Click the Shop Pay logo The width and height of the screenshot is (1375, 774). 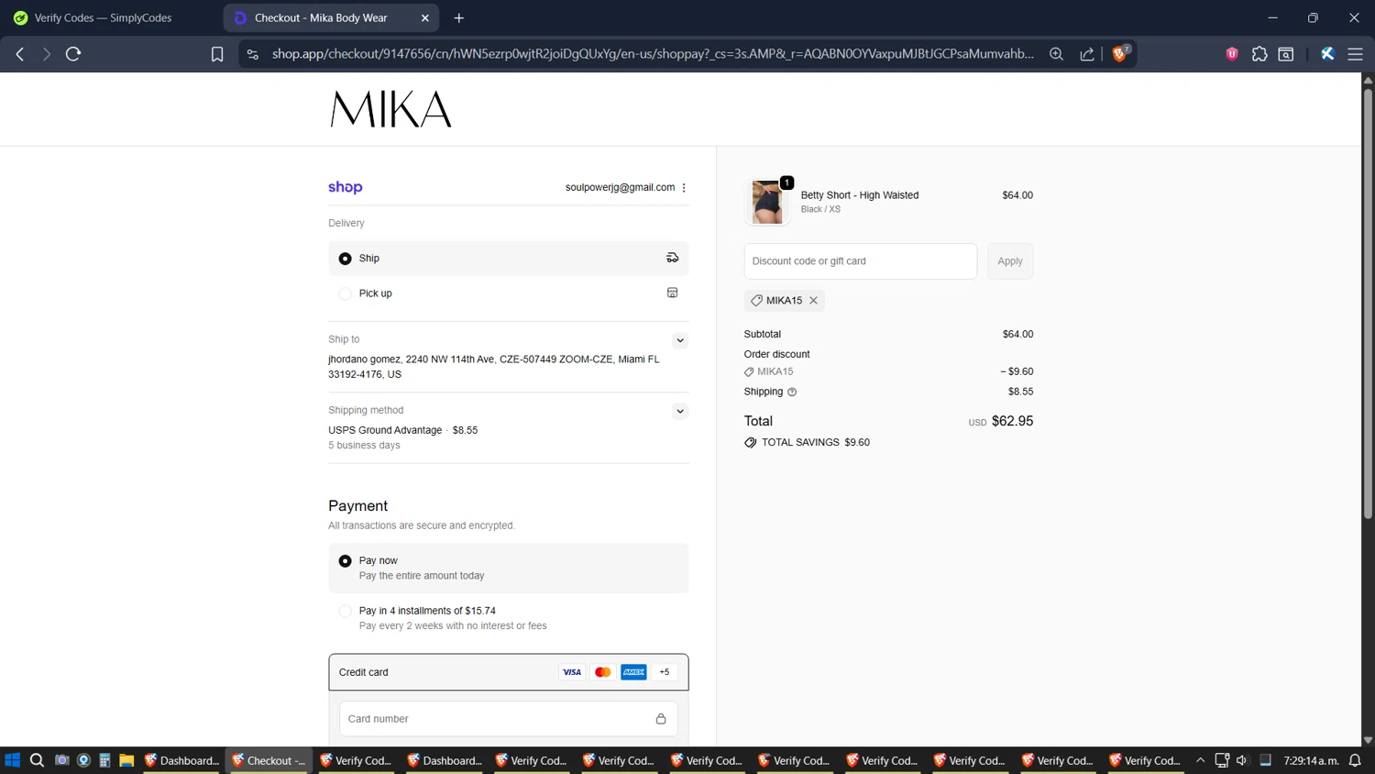[346, 187]
